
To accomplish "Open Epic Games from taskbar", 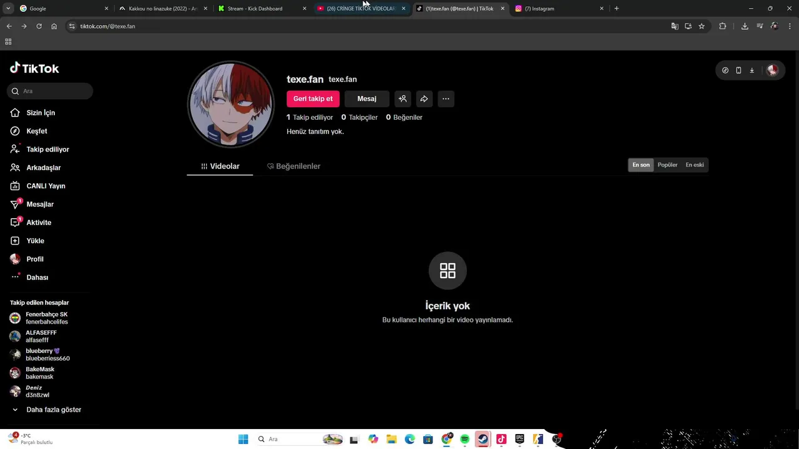I will (x=519, y=439).
